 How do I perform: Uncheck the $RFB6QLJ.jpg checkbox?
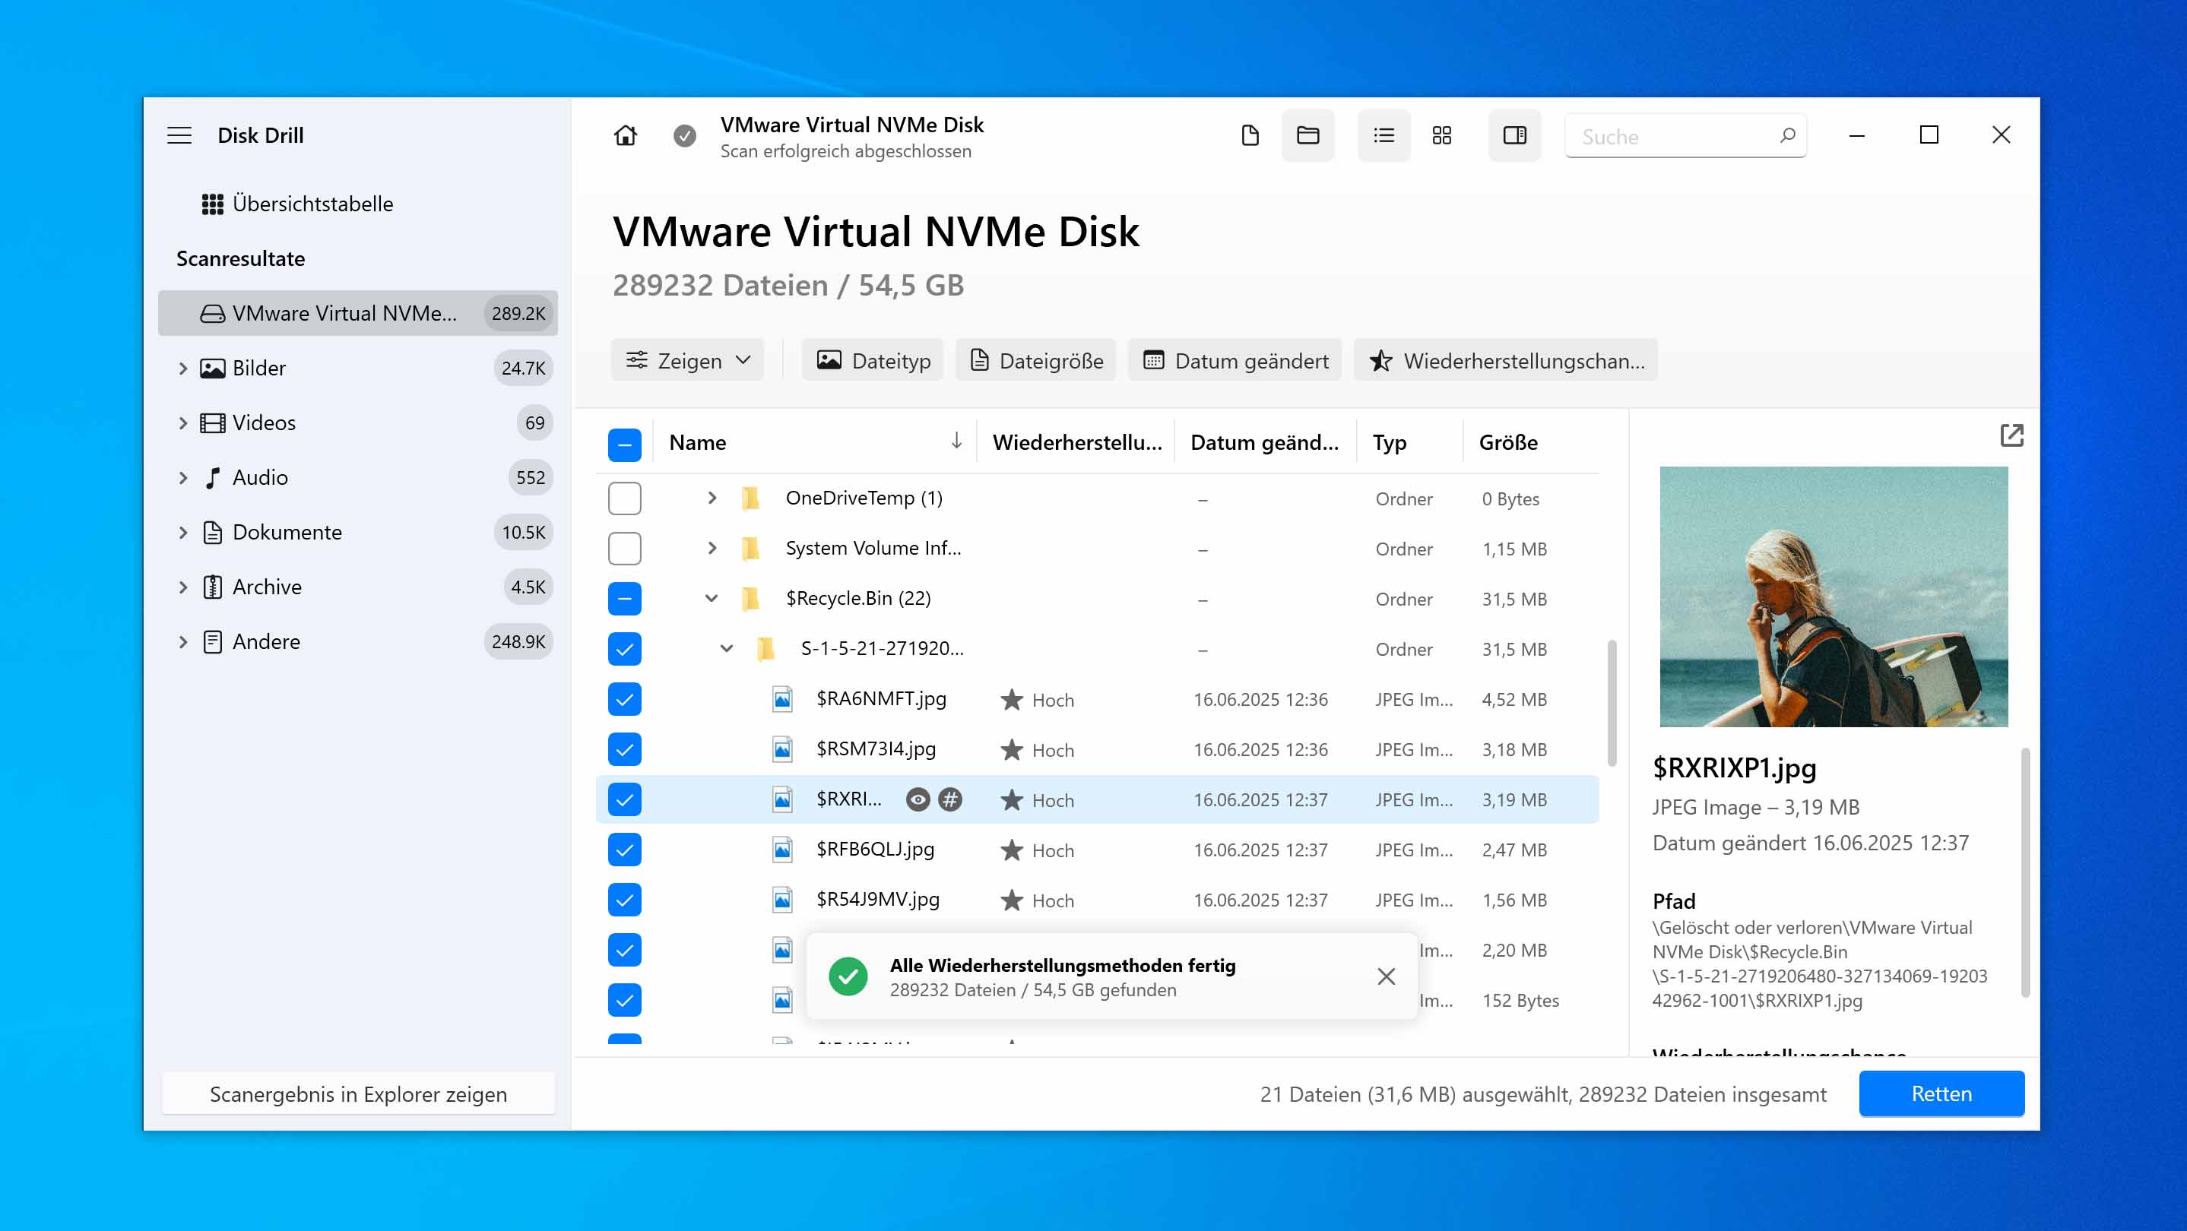[x=624, y=850]
